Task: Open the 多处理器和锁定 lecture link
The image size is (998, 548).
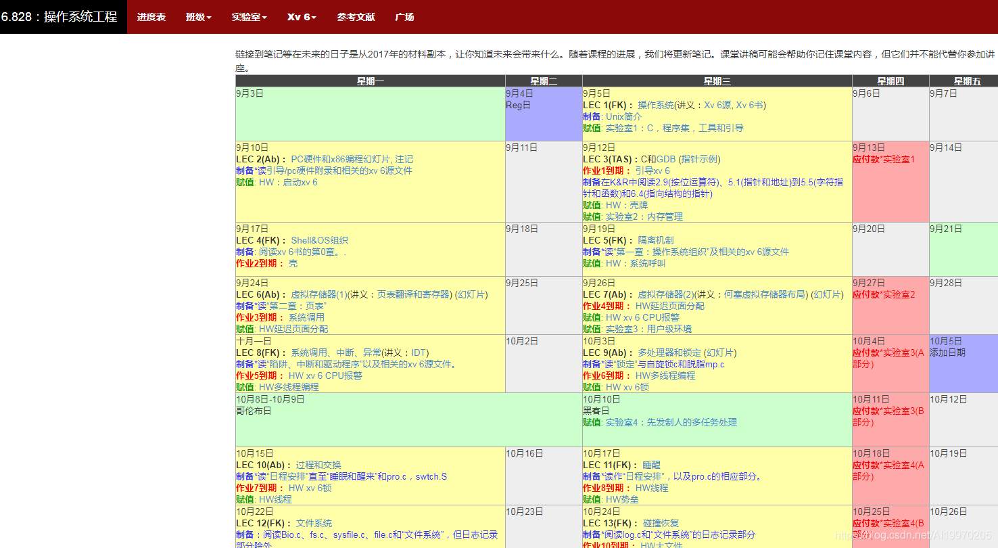Action: (x=669, y=352)
